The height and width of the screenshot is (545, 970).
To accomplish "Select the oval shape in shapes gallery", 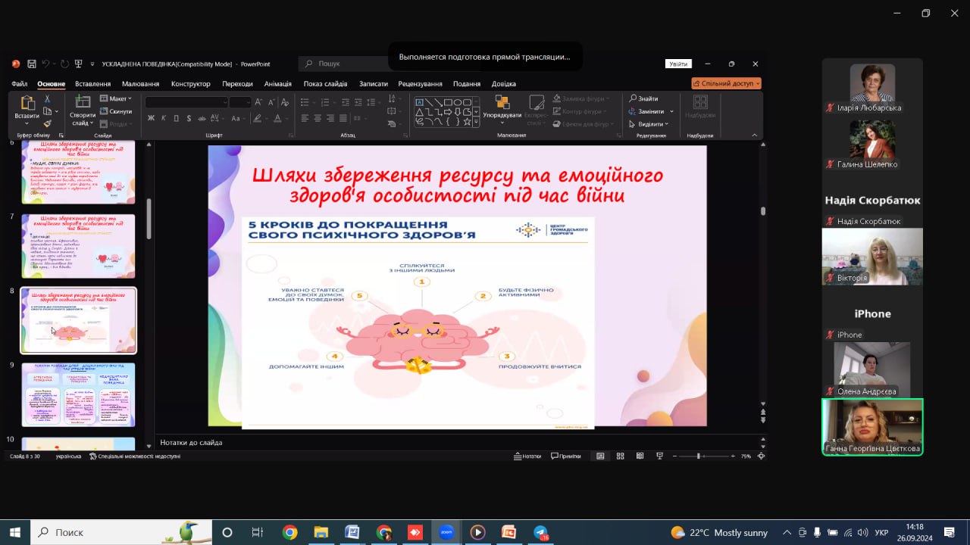I will pos(458,102).
